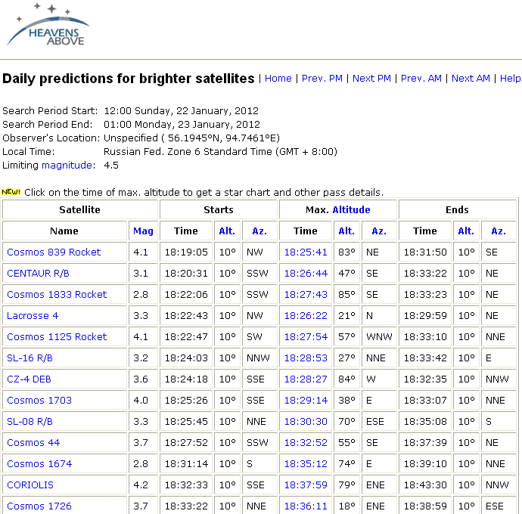The image size is (522, 514).
Task: View pass details at 18:37:59
Action: click(x=306, y=485)
